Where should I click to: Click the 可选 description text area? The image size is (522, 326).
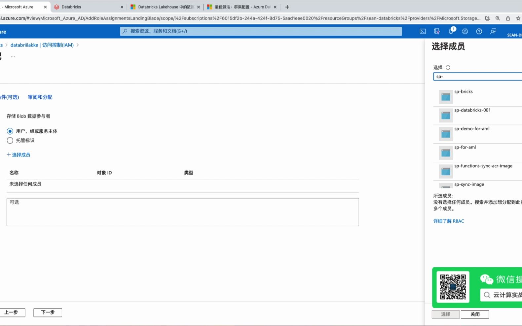(183, 212)
